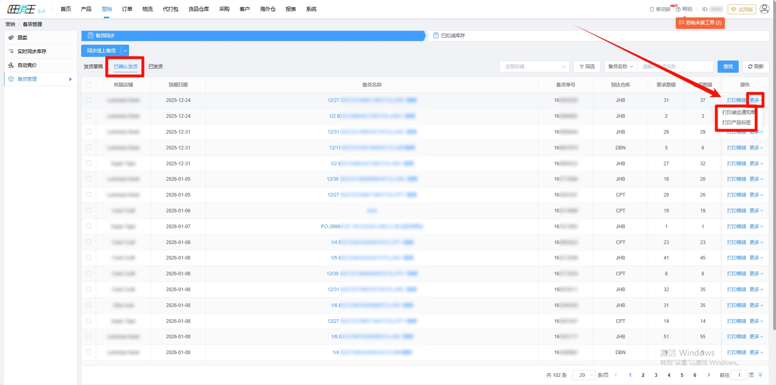776x385 pixels.
Task: Open the 帮助 help icon
Action: pyautogui.click(x=678, y=9)
